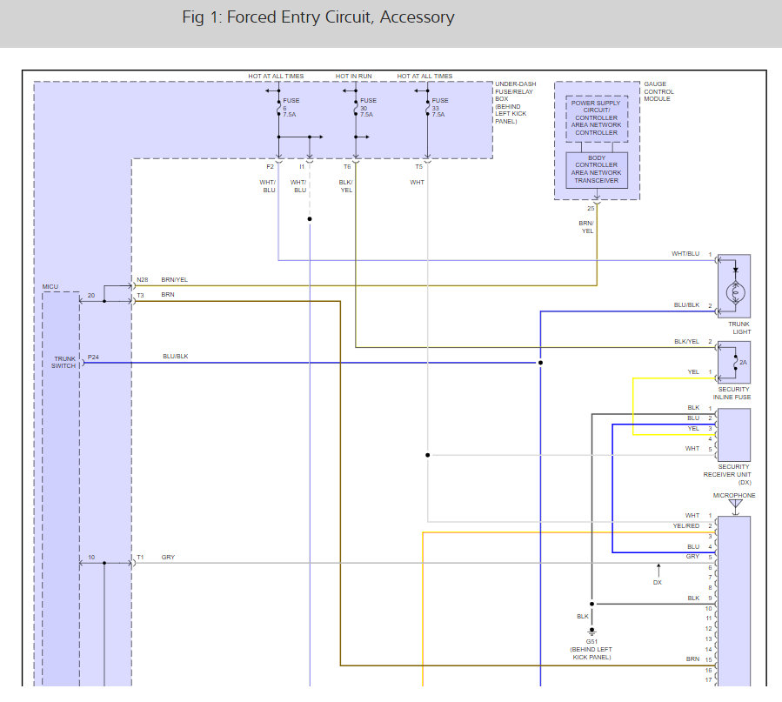782x702 pixels.
Task: Click the 'SECURITY RECEIVER UNIT (DX)' label
Action: tap(727, 475)
